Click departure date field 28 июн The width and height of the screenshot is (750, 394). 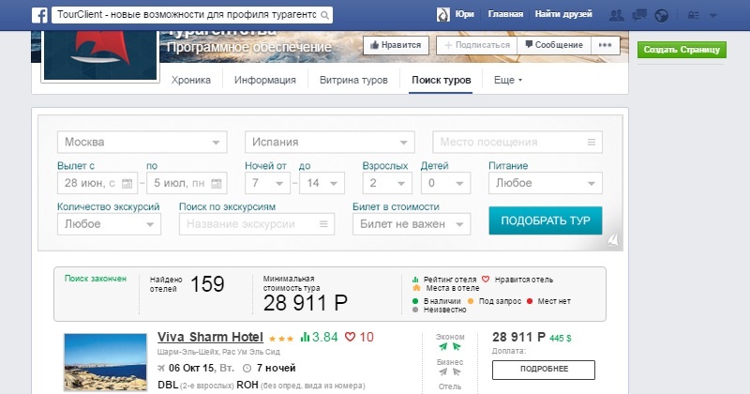[97, 183]
